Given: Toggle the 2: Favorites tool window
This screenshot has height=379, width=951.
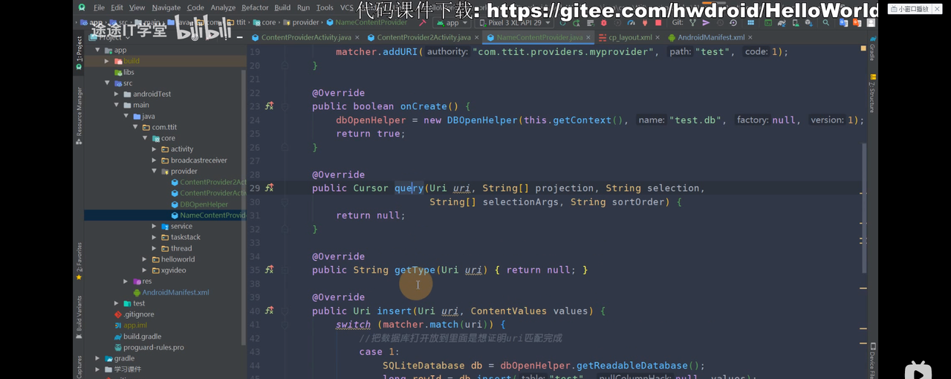Looking at the screenshot, I should click(79, 262).
